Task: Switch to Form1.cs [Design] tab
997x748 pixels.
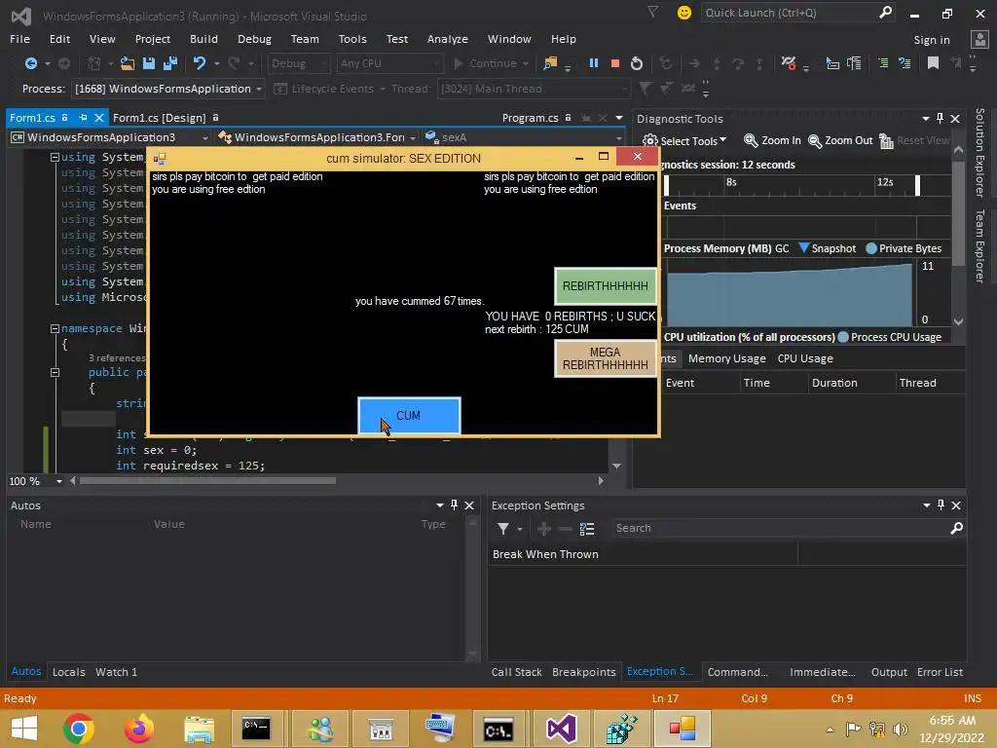Action: click(159, 118)
